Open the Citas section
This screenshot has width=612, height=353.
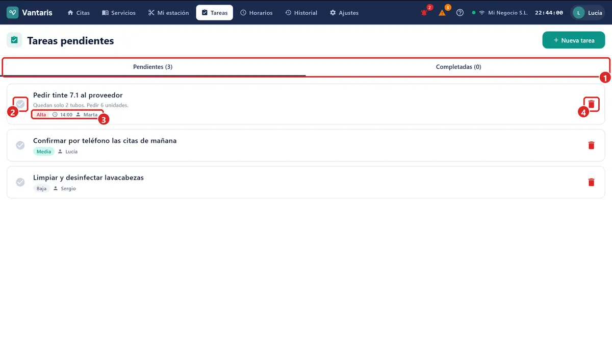[79, 13]
